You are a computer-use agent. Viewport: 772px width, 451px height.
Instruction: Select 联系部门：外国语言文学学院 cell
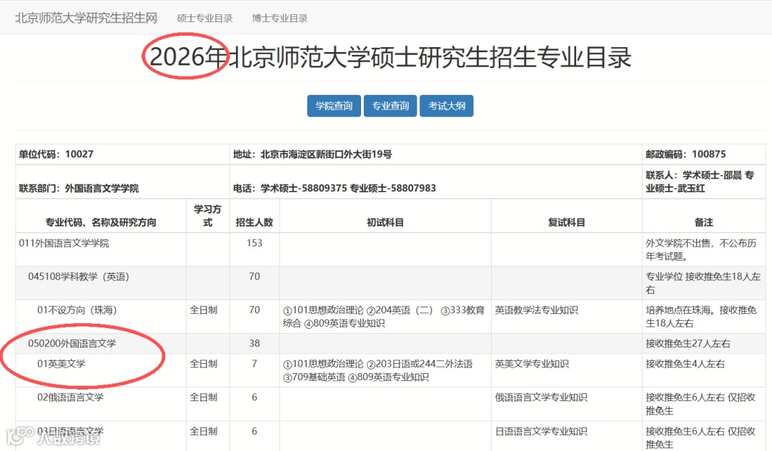click(x=123, y=182)
